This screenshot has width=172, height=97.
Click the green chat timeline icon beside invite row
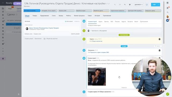click(x=84, y=31)
